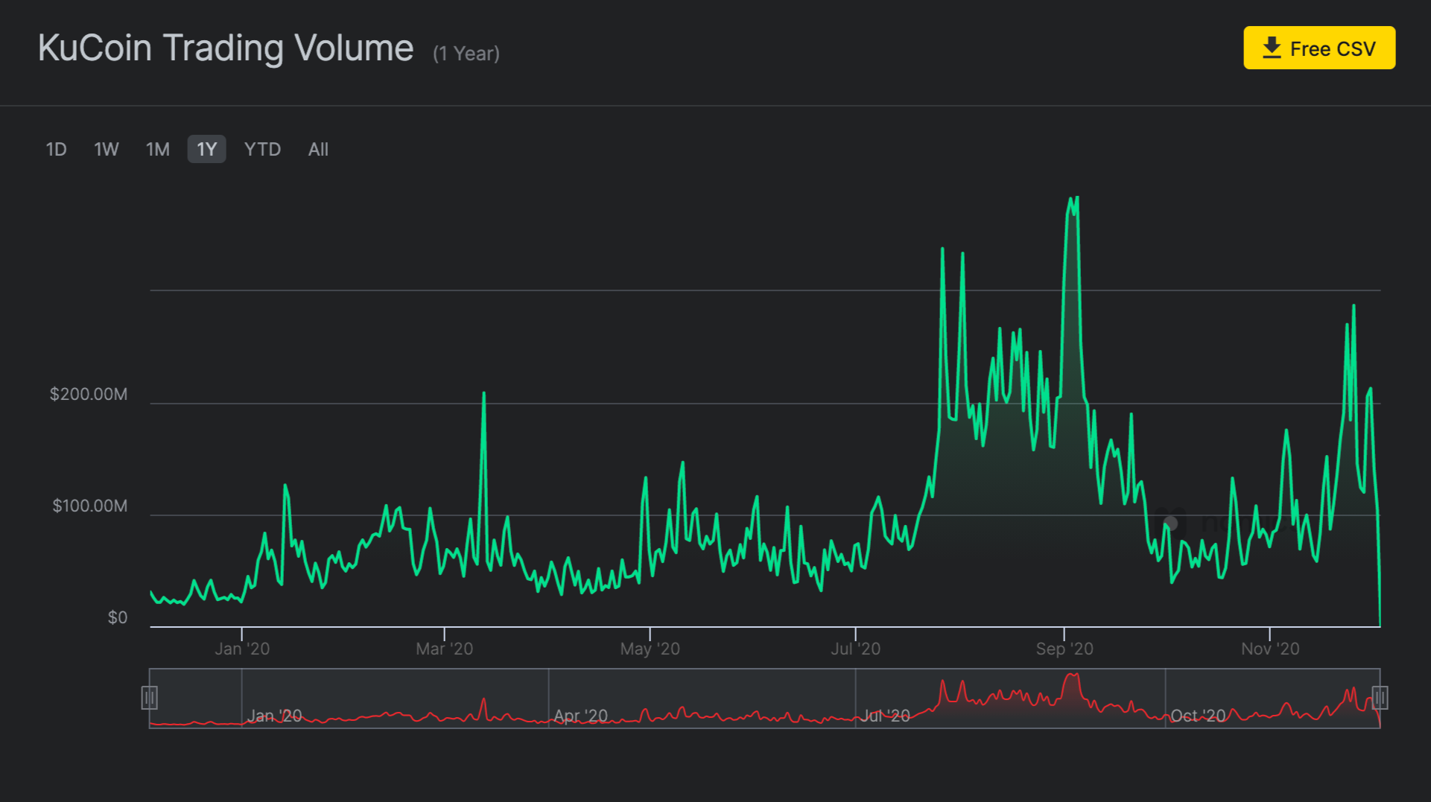The height and width of the screenshot is (802, 1431).
Task: Click Apr '20 in the navigator strip
Action: [x=581, y=716]
